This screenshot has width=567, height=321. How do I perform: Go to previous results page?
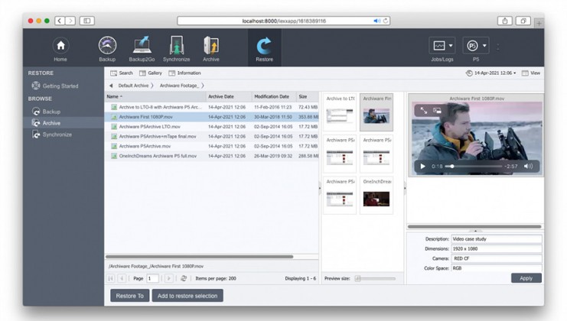(122, 278)
